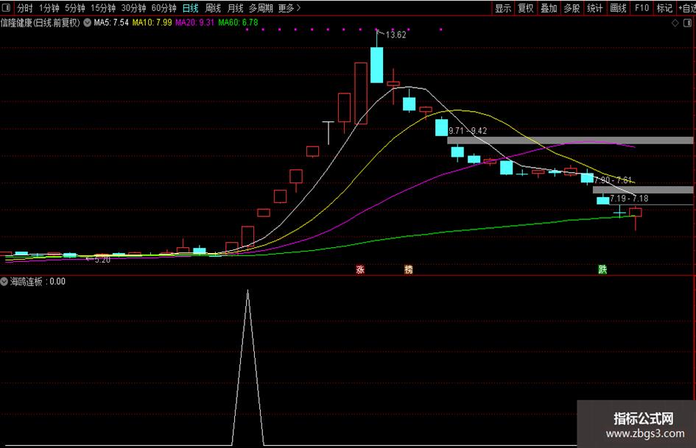696x448 pixels.
Task: Click the 画线 drawing button
Action: click(x=618, y=8)
